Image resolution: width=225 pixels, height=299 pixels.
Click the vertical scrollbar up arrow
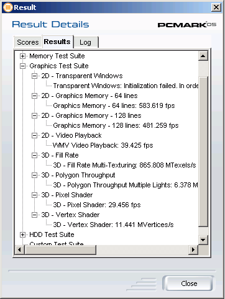click(203, 56)
